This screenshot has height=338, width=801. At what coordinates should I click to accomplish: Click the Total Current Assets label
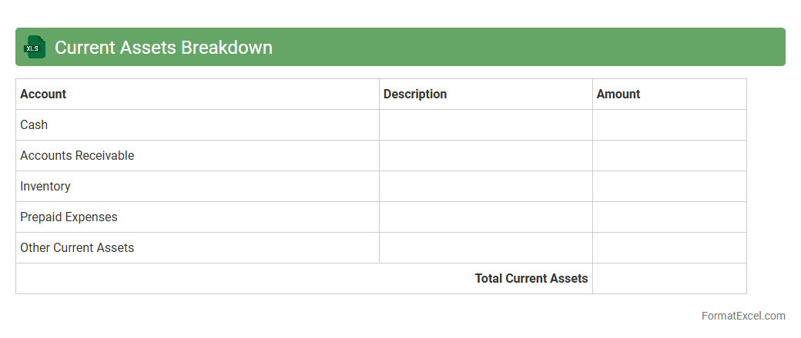531,279
